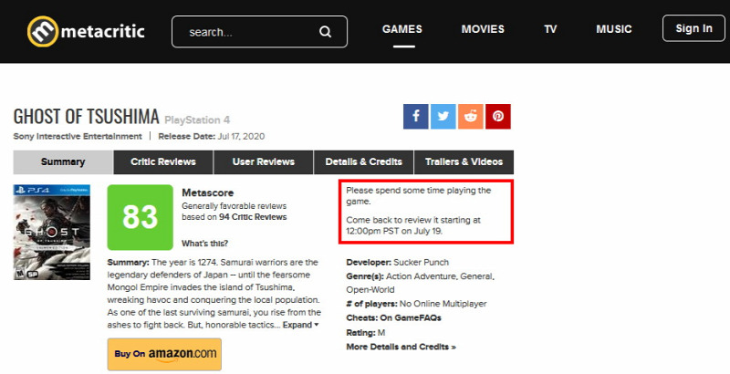Click the No Online Multiplayer text
730x374 pixels.
pos(443,304)
